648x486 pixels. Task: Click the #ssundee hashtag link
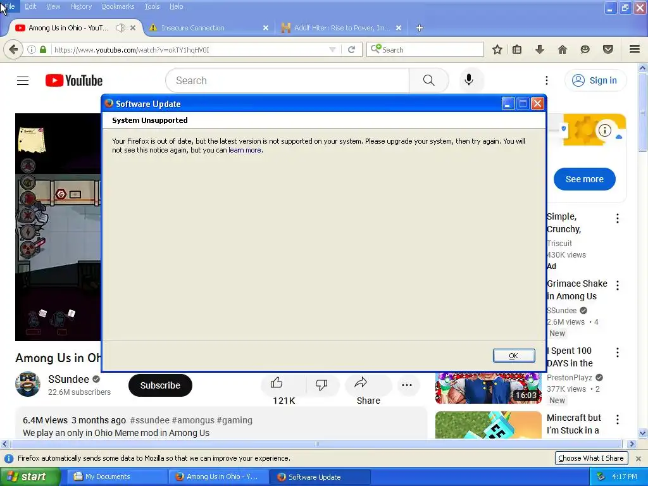pyautogui.click(x=149, y=420)
